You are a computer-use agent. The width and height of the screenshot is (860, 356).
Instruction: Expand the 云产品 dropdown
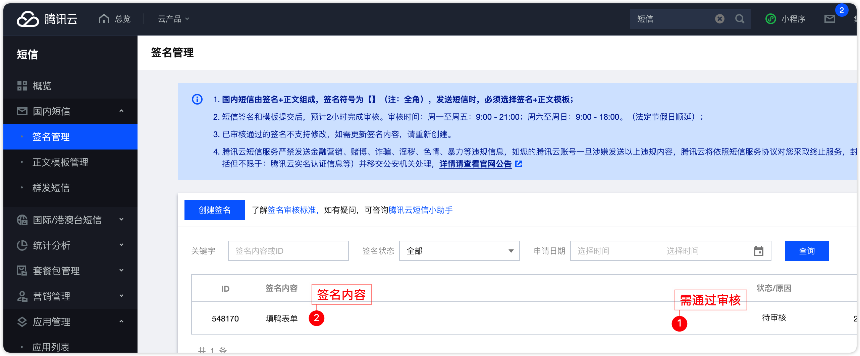173,19
